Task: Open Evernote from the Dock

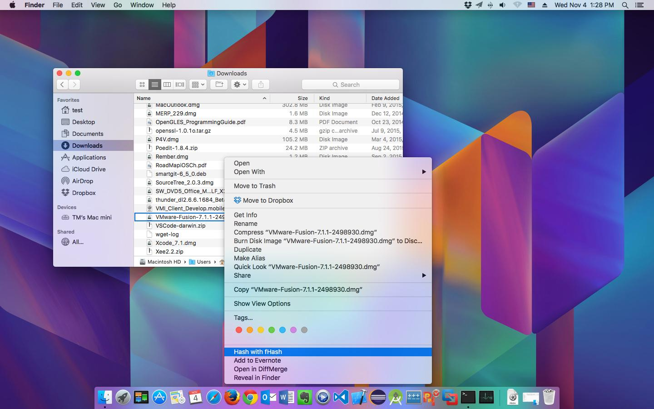Action: [305, 398]
